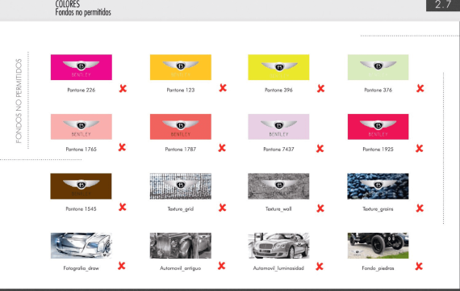This screenshot has height=291, width=460.
Task: Click the red X beside Pantone 1545
Action: [123, 207]
